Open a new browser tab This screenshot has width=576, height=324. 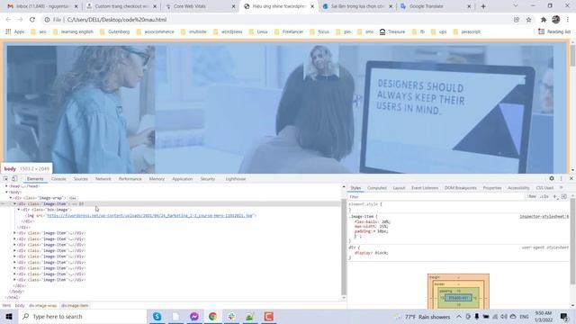483,6
